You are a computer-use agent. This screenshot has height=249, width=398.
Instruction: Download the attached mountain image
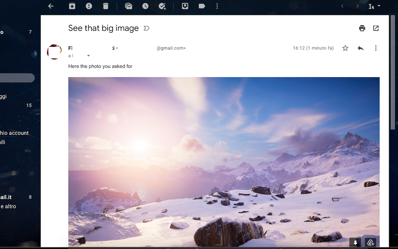click(355, 243)
